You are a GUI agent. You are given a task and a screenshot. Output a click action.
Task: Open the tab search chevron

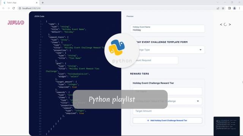click(x=218, y=3)
